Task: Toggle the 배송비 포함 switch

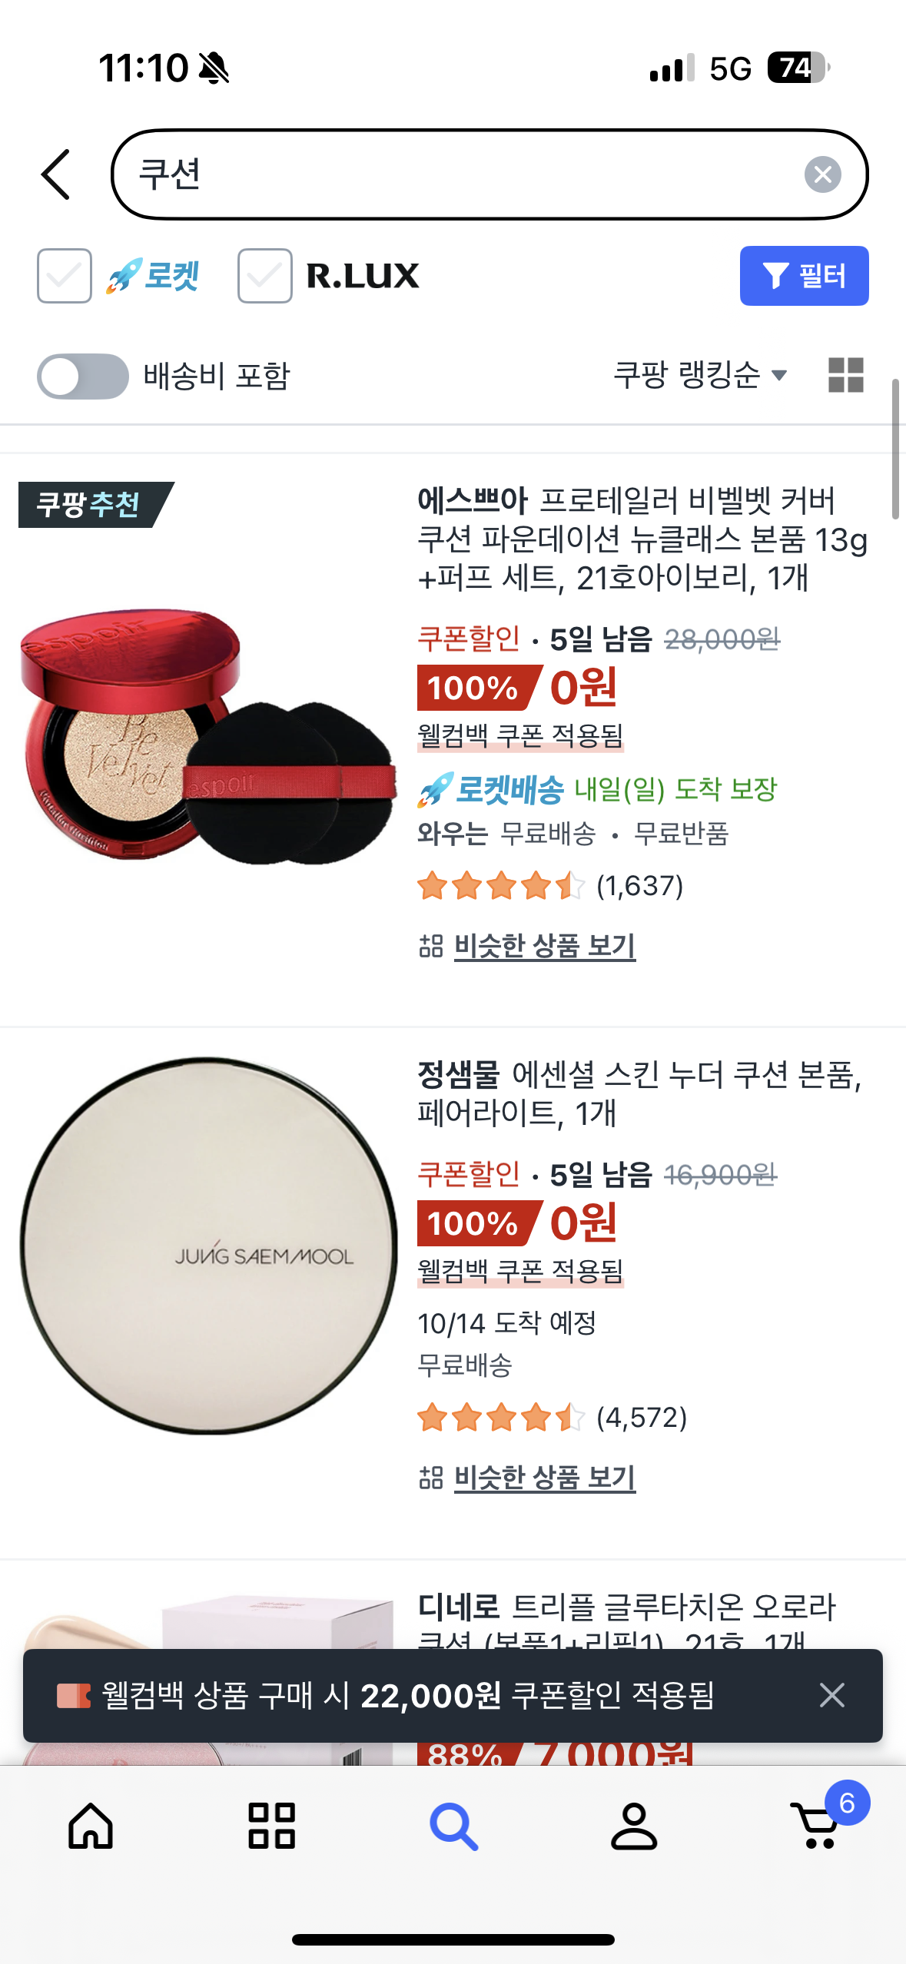Action: tap(83, 377)
